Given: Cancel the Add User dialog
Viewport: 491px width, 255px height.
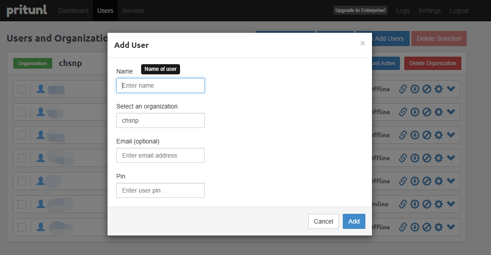Looking at the screenshot, I should [x=323, y=221].
